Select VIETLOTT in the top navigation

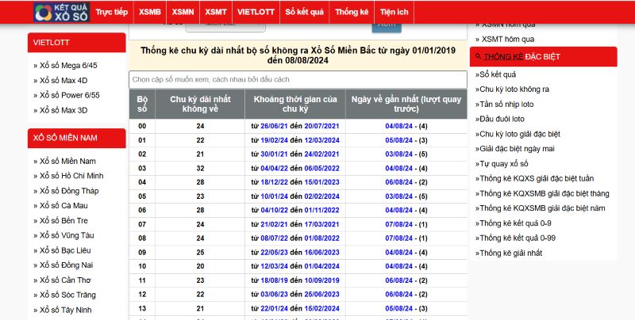[256, 13]
